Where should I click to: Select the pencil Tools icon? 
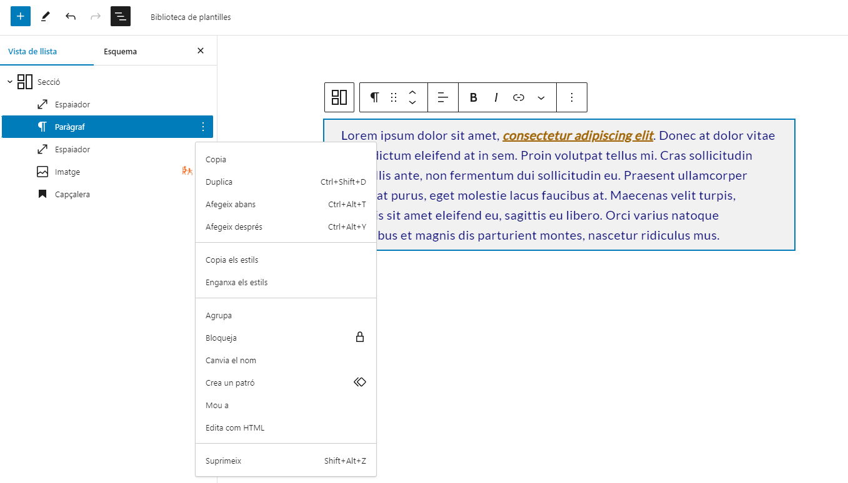[45, 16]
